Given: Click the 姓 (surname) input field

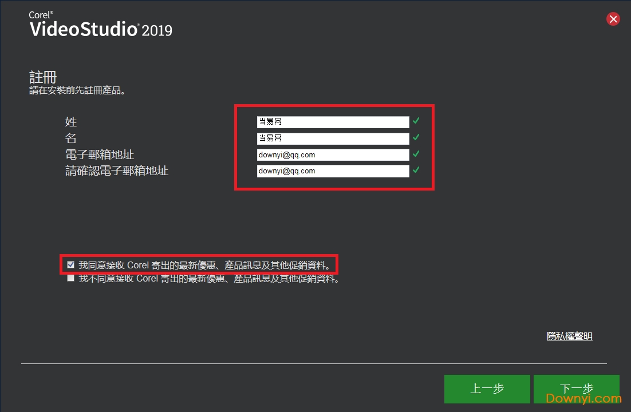Looking at the screenshot, I should coord(333,122).
